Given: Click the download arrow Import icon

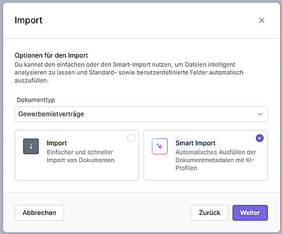Looking at the screenshot, I should point(31,146).
